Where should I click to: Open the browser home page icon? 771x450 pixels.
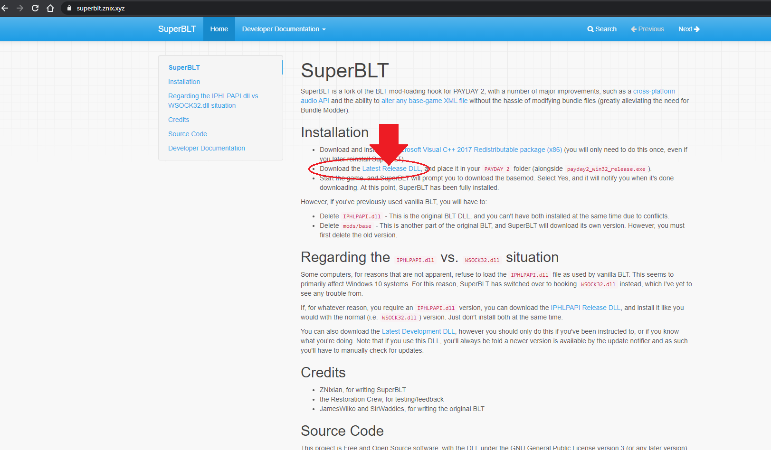point(50,8)
